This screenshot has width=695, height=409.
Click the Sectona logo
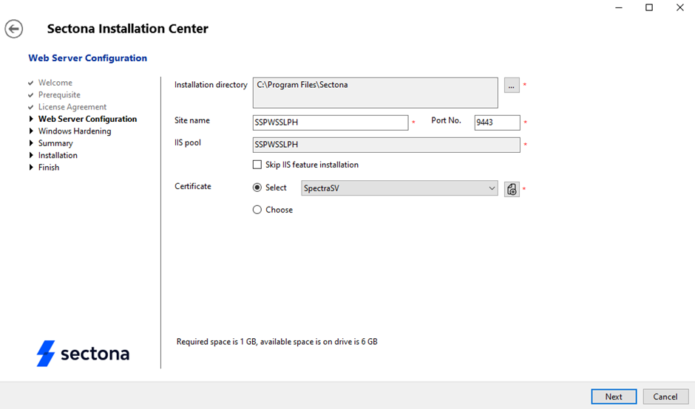(83, 354)
